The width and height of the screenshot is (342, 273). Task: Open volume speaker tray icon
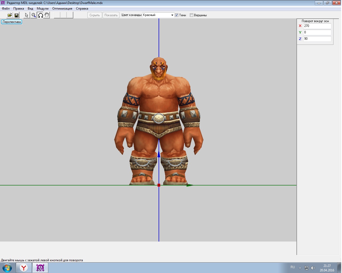313,268
